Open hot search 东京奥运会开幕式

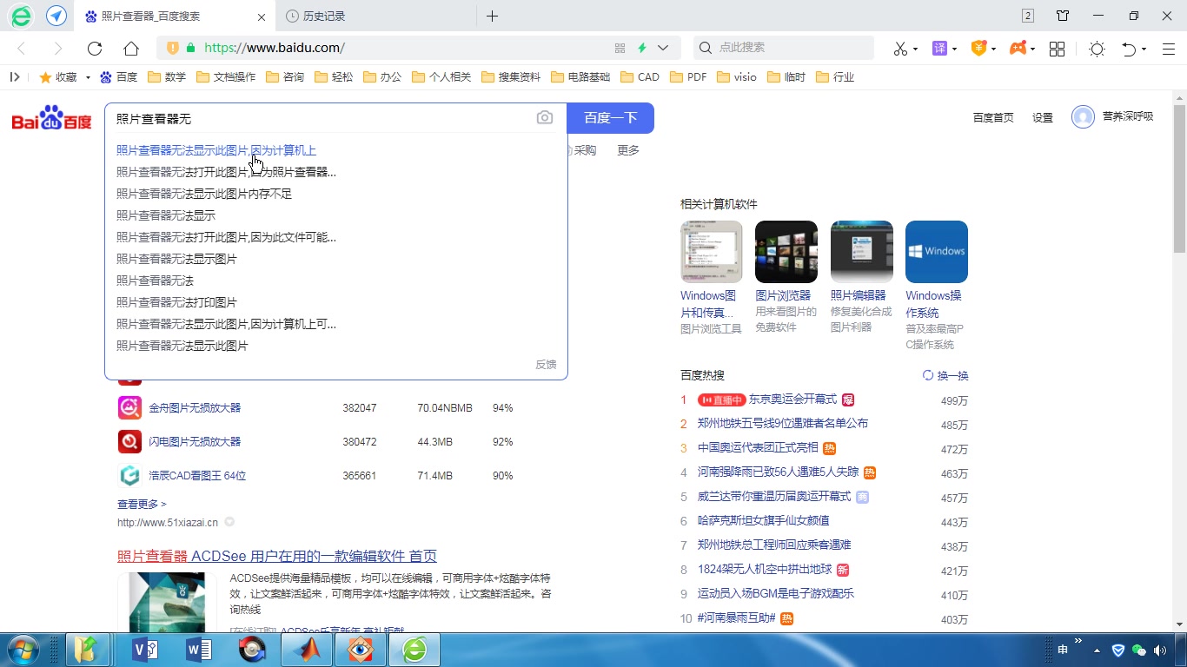[792, 400]
